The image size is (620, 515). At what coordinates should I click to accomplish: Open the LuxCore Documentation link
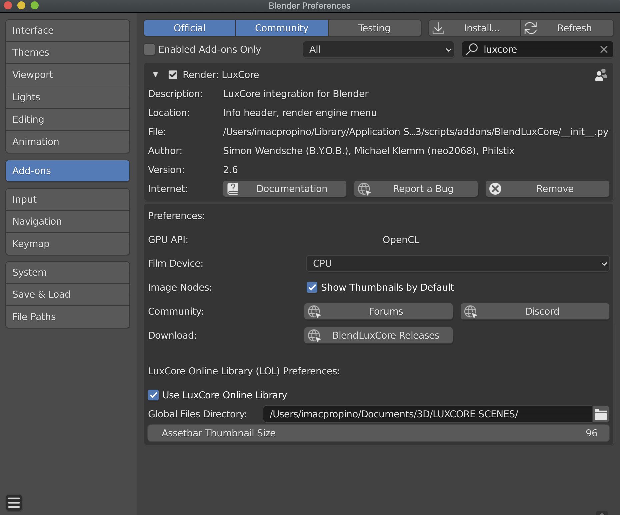point(285,189)
